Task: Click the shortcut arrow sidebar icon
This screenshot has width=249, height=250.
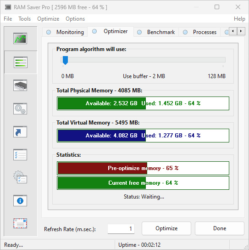Action: pos(20,132)
